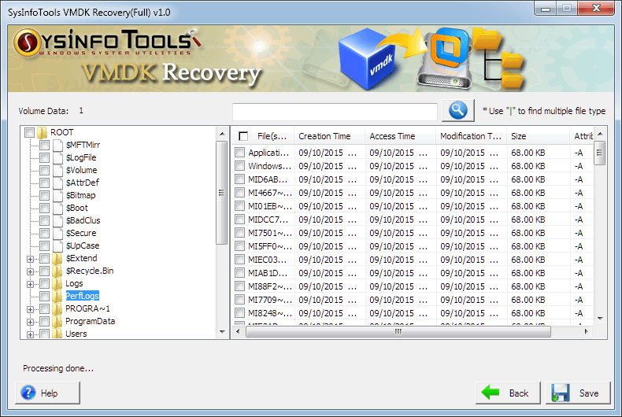Click the Users folder icon

pos(57,334)
